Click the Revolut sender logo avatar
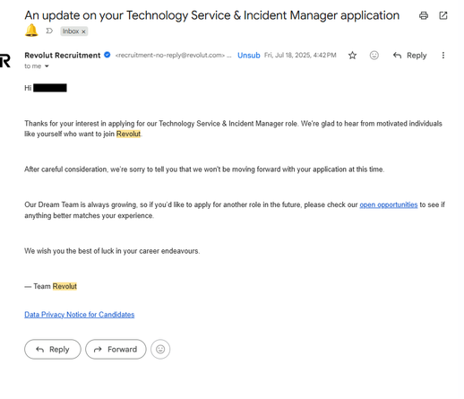 point(5,61)
